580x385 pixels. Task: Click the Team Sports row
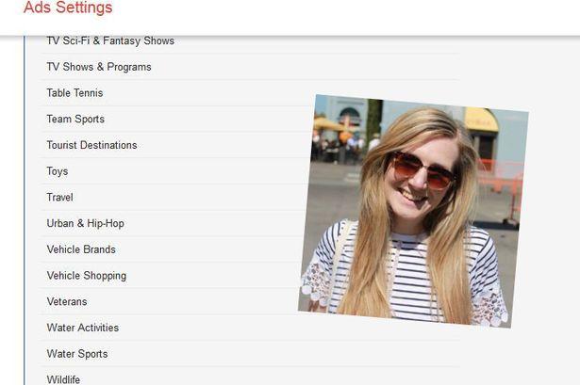[x=251, y=119]
